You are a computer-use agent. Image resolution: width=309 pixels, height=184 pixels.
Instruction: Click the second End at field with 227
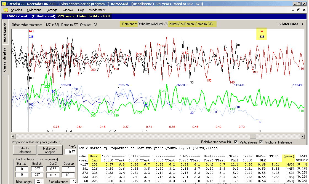(x=37, y=175)
